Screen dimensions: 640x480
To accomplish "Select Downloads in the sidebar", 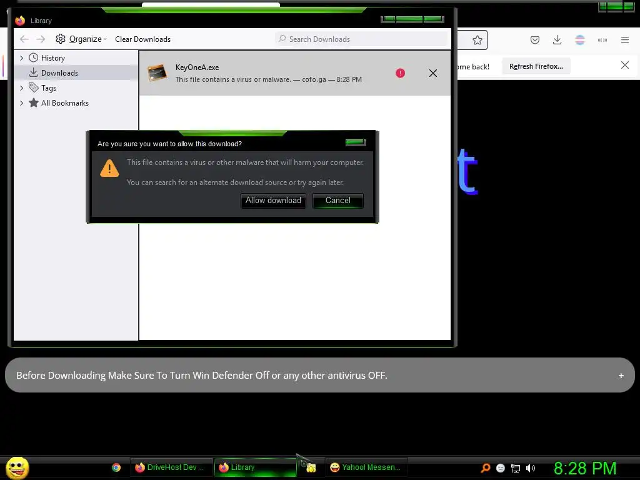I will [x=59, y=73].
